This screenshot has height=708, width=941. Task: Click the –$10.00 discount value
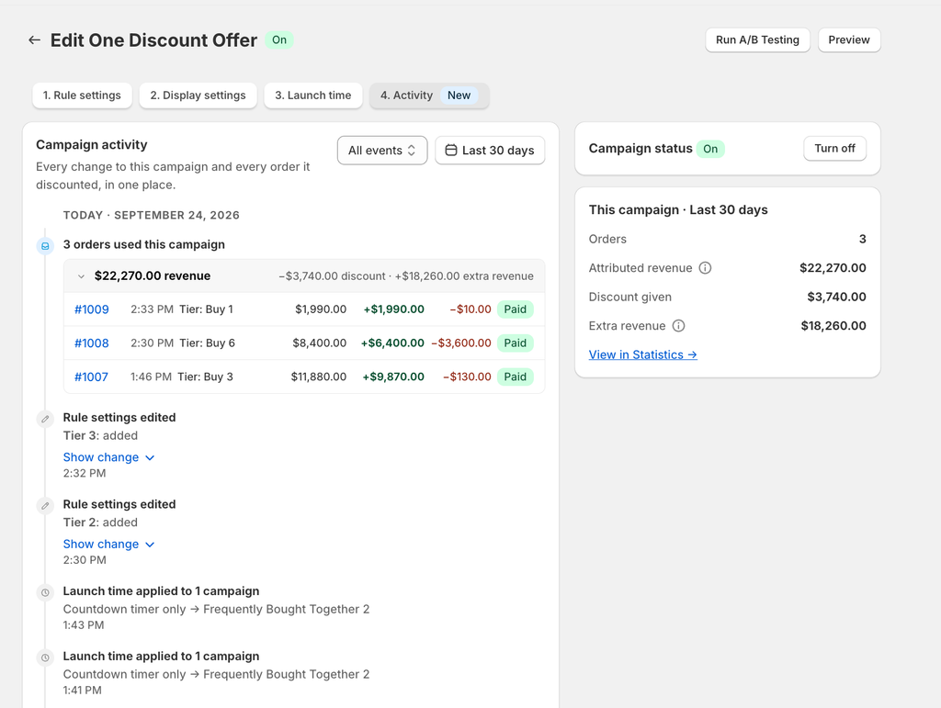click(x=470, y=309)
